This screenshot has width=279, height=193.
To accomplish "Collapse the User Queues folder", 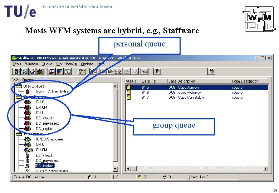I will [x=19, y=86].
